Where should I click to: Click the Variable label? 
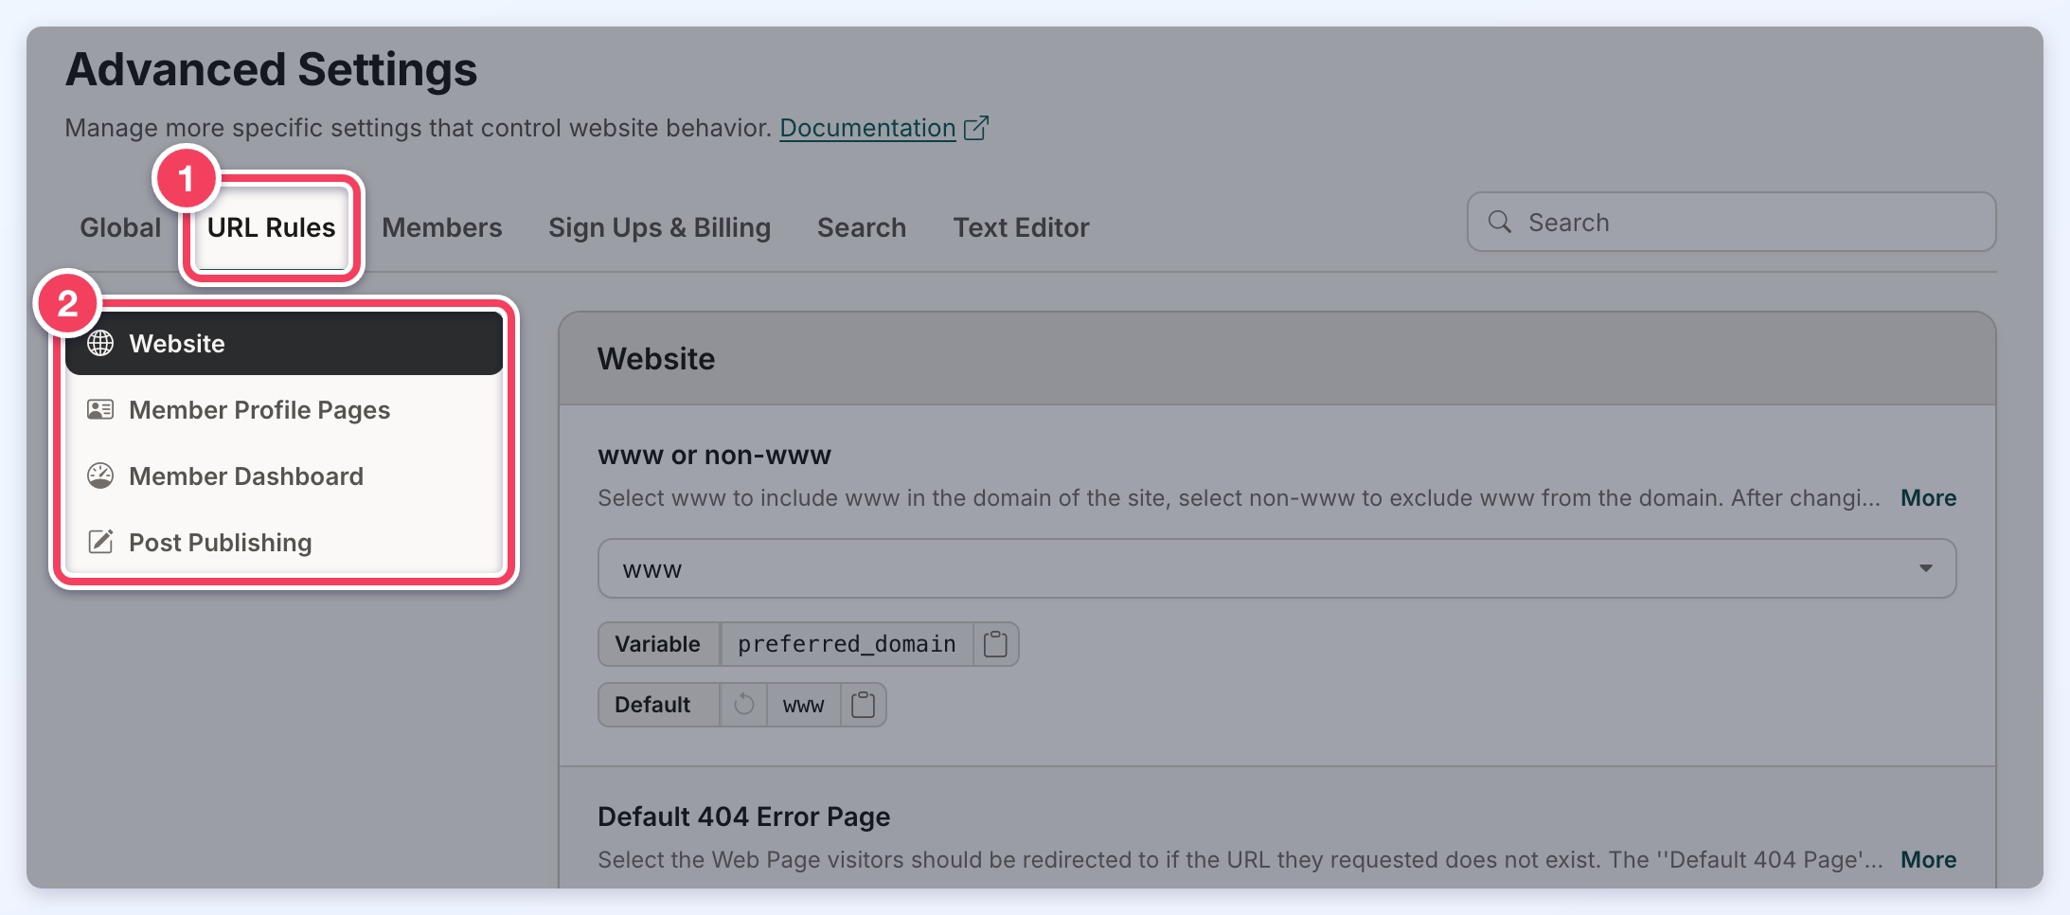click(657, 644)
